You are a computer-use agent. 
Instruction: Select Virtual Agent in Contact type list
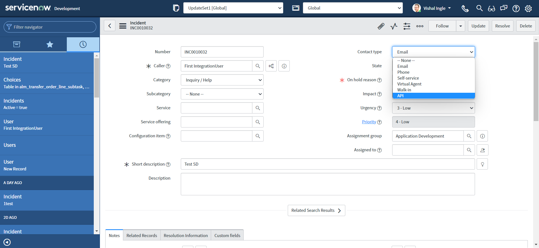pyautogui.click(x=434, y=84)
